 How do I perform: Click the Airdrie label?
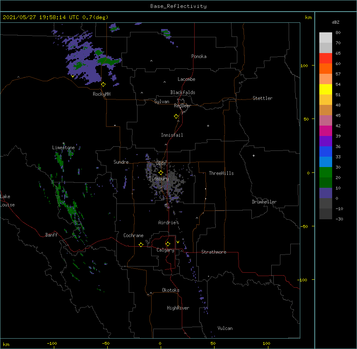click(x=167, y=223)
